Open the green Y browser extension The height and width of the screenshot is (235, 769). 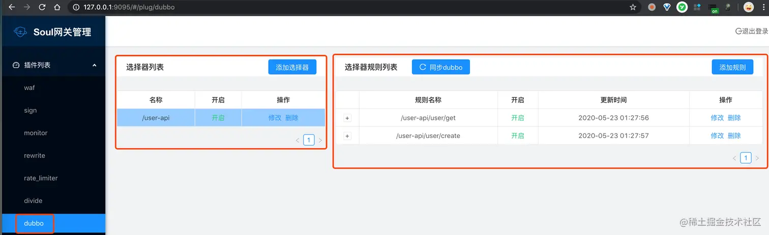click(682, 7)
